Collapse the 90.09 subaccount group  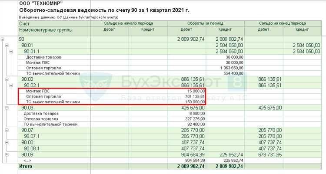point(7,154)
